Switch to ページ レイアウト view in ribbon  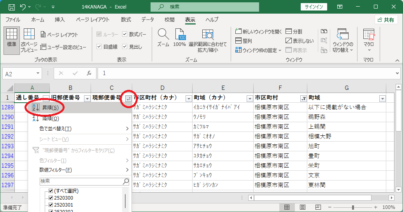coord(59,35)
